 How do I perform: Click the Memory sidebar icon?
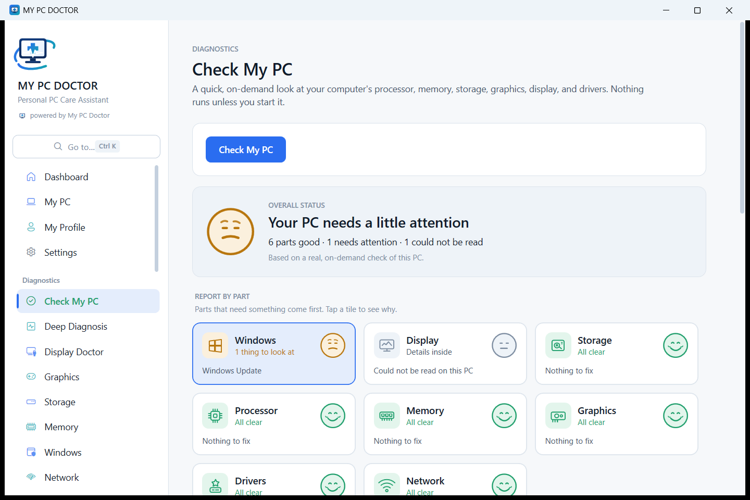point(31,427)
